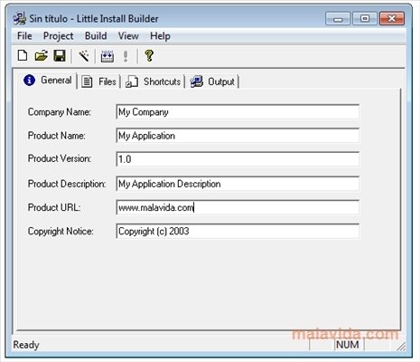
Task: Click the Copyright Notice label
Action: click(61, 232)
